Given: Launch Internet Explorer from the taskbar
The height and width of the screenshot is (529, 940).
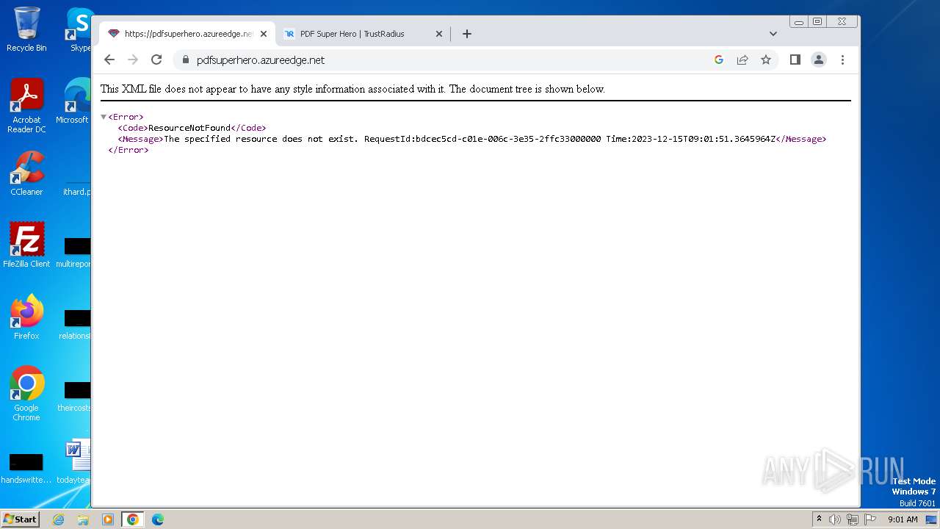Looking at the screenshot, I should pos(59,519).
